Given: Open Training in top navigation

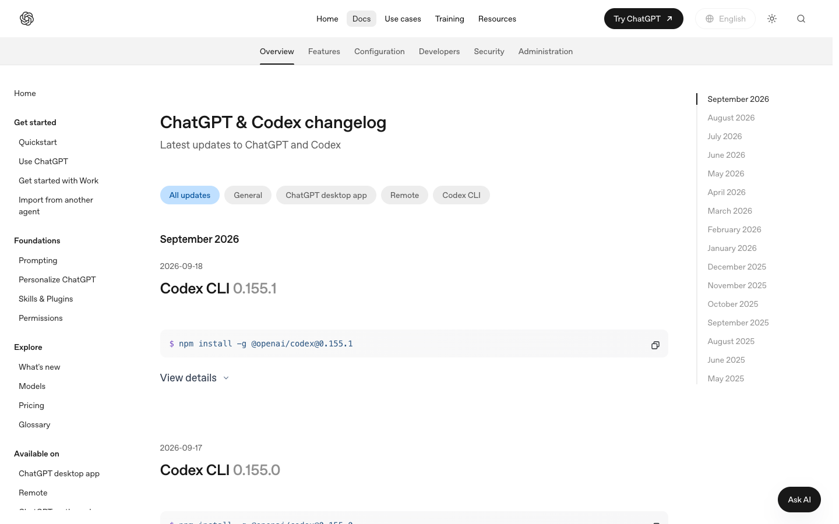Looking at the screenshot, I should [449, 19].
